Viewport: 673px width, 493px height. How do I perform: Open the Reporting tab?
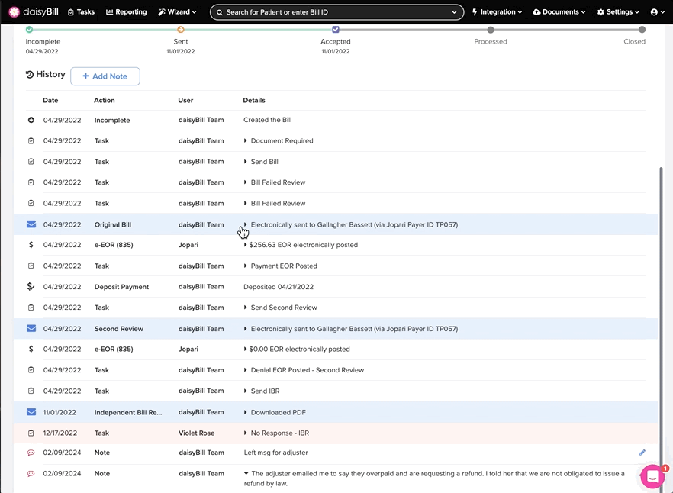[x=127, y=12]
